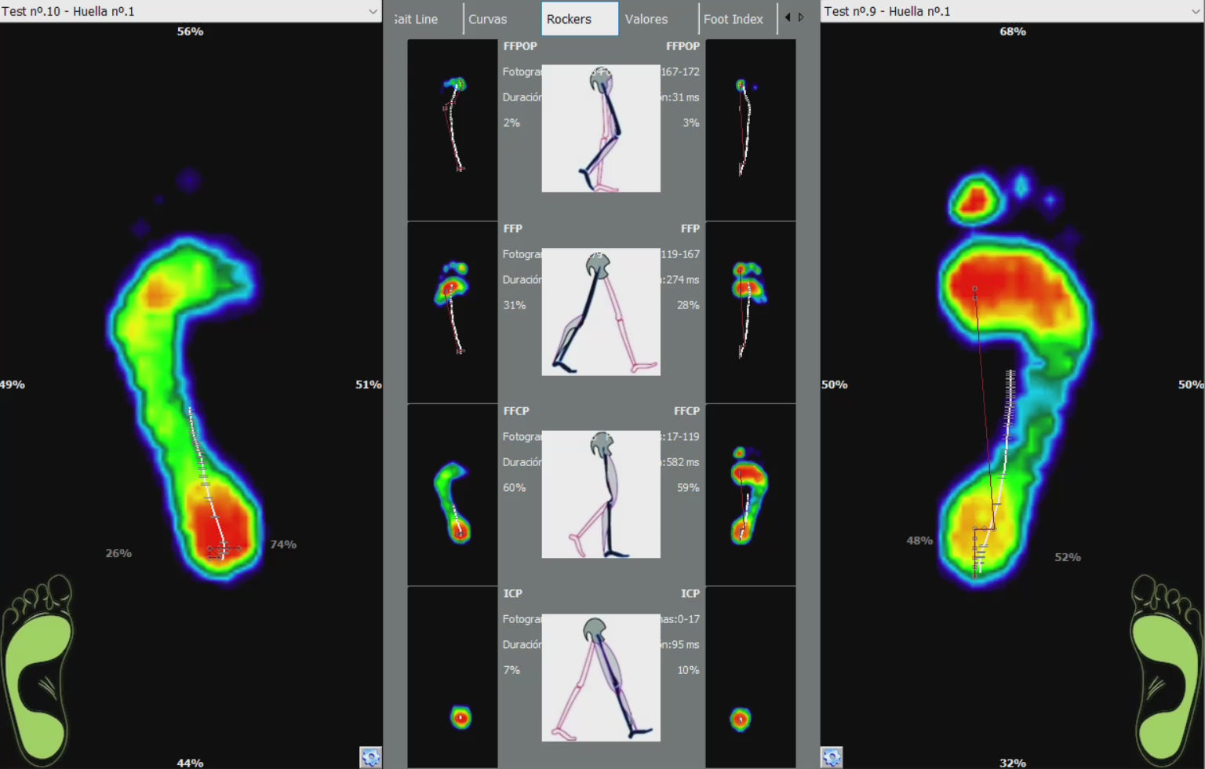Viewport: 1205px width, 769px height.
Task: Click the 56% value above the left footprint
Action: 190,31
